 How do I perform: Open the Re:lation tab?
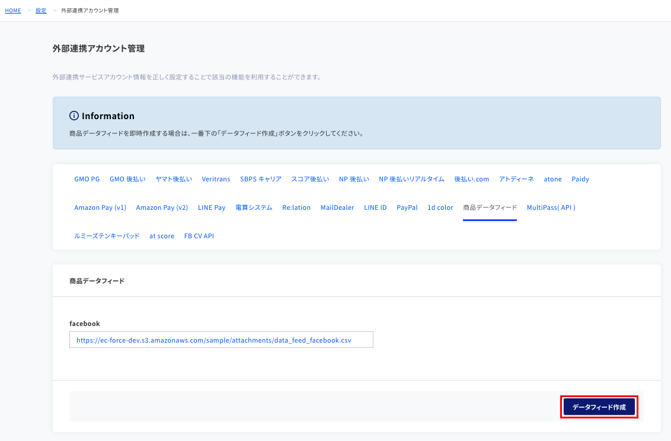click(296, 207)
